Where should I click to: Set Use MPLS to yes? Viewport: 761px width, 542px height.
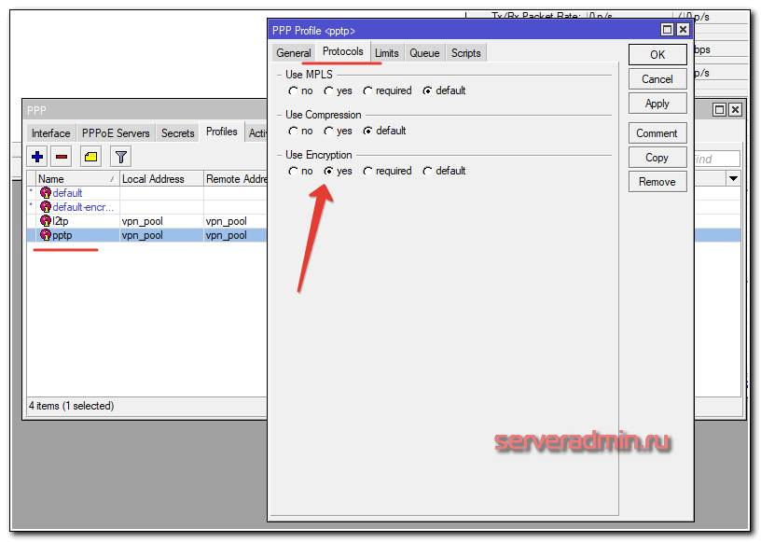(328, 91)
